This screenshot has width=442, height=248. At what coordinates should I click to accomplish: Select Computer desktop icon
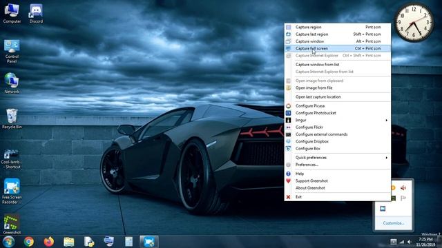[x=12, y=13]
